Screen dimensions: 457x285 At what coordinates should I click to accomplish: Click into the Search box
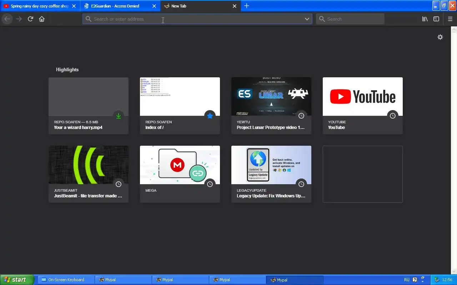click(x=350, y=19)
